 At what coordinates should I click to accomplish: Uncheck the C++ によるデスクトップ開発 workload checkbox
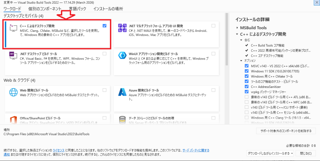[x=104, y=26]
